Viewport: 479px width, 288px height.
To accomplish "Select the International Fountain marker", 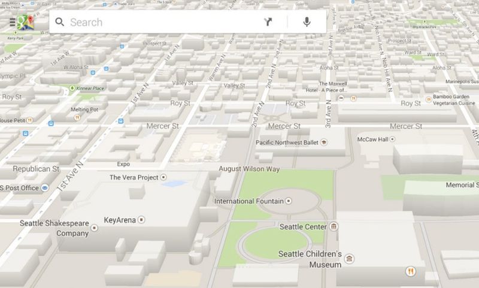I will click(x=289, y=201).
